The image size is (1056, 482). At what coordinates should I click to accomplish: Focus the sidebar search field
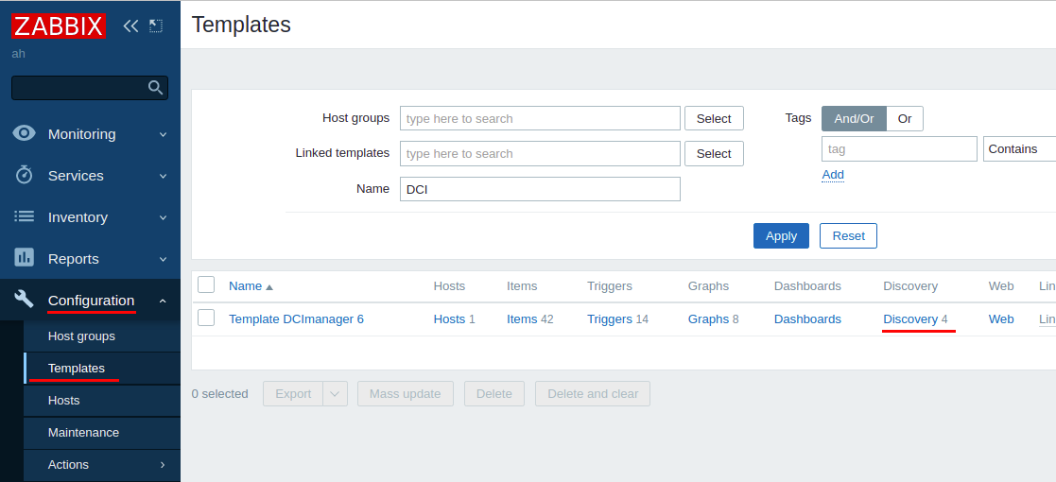90,88
